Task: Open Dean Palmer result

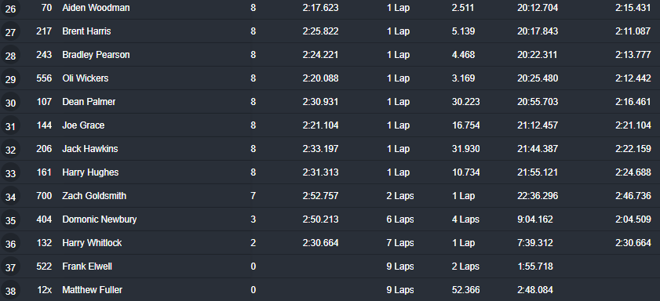Action: 89,102
